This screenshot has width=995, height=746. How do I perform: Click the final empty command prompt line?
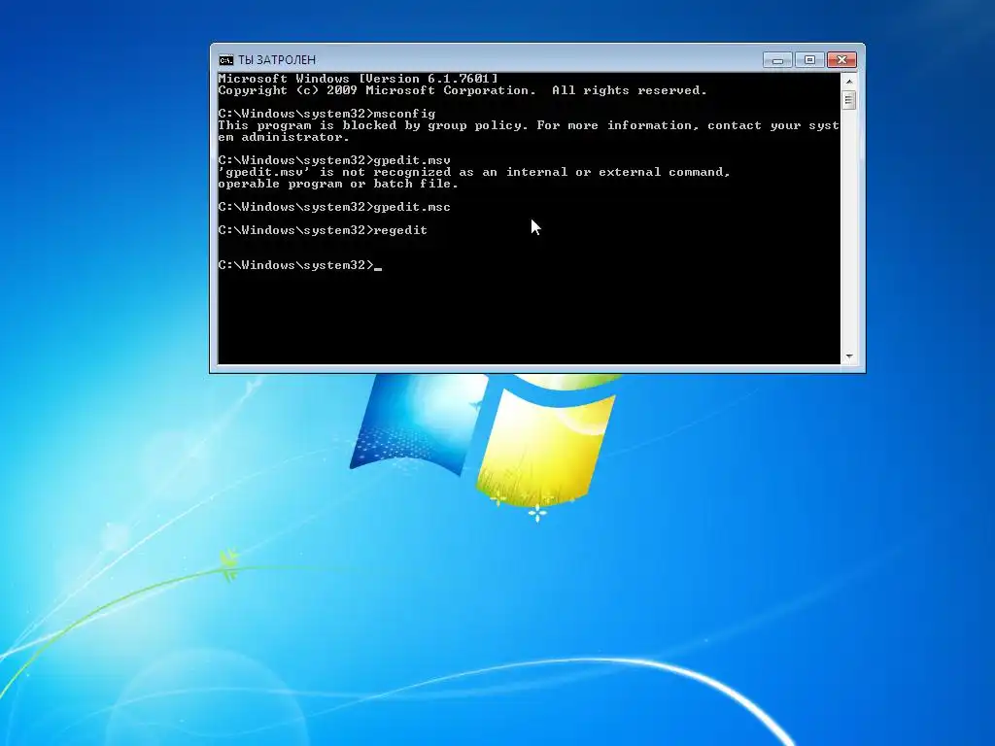(x=300, y=265)
